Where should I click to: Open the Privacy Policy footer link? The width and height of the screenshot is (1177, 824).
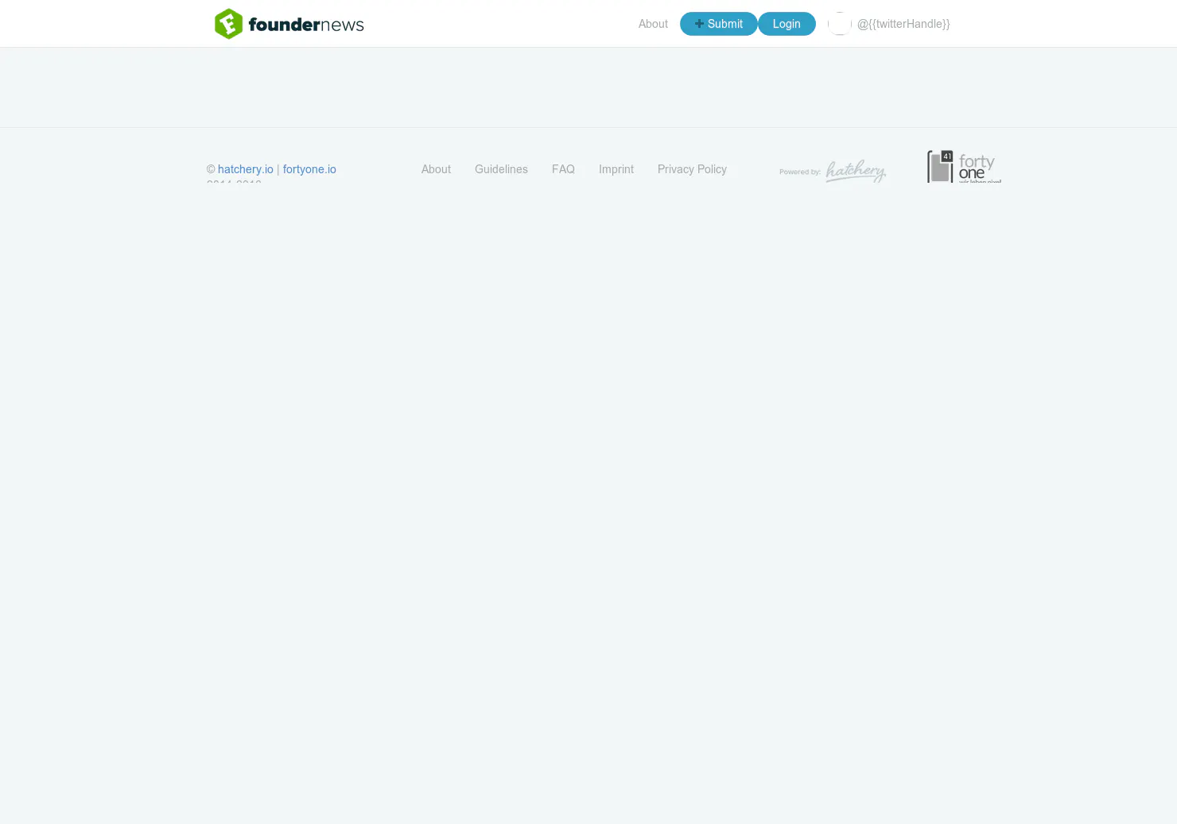(x=692, y=169)
